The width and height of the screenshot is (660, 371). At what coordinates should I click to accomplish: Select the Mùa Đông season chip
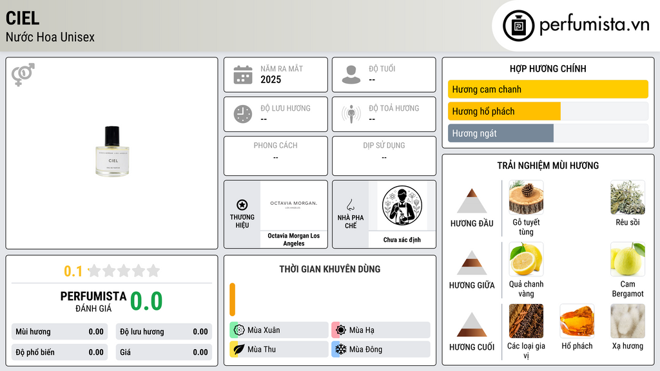tap(381, 349)
